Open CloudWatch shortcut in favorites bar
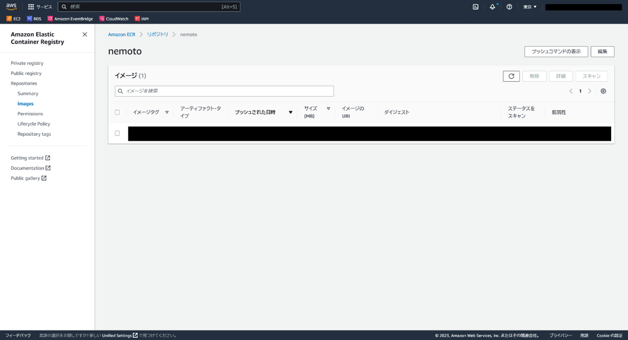Image resolution: width=628 pixels, height=340 pixels. click(114, 19)
